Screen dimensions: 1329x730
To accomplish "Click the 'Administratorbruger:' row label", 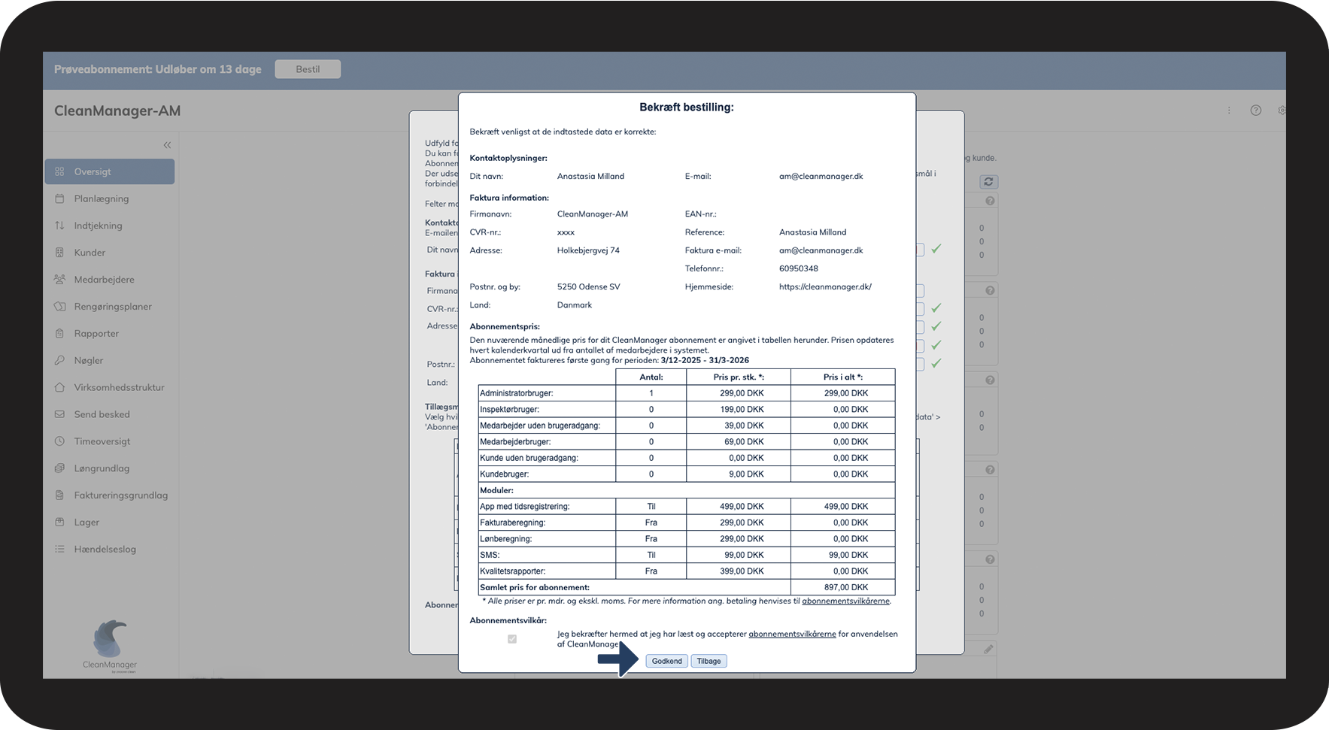I will (x=517, y=393).
